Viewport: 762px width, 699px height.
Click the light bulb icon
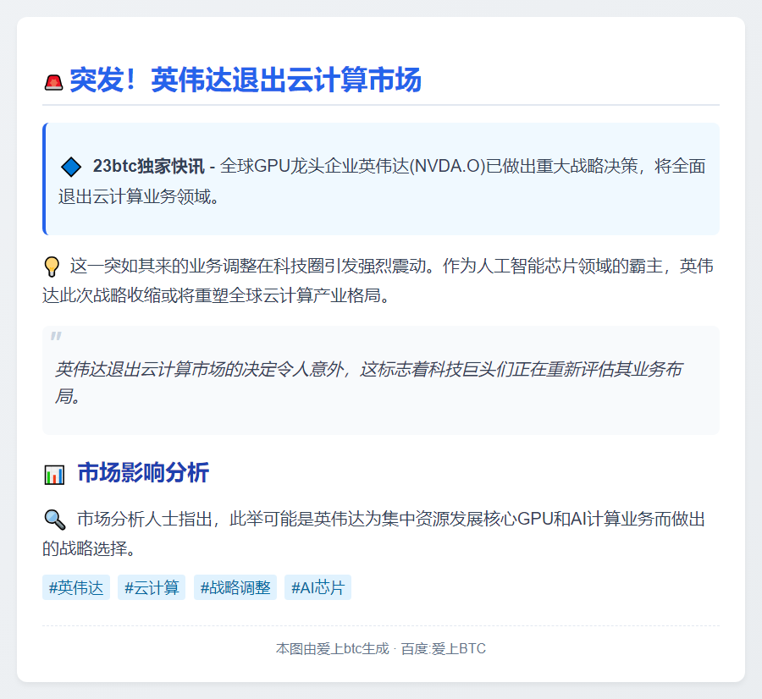pos(52,267)
